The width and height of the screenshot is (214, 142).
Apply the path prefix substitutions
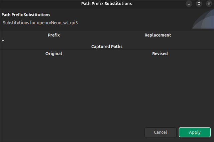[195, 132]
